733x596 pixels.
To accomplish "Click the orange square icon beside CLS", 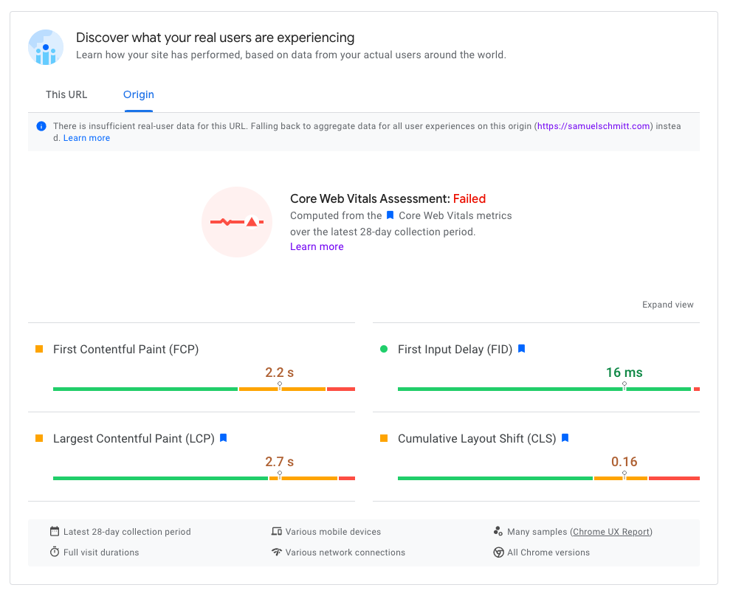I will 384,438.
